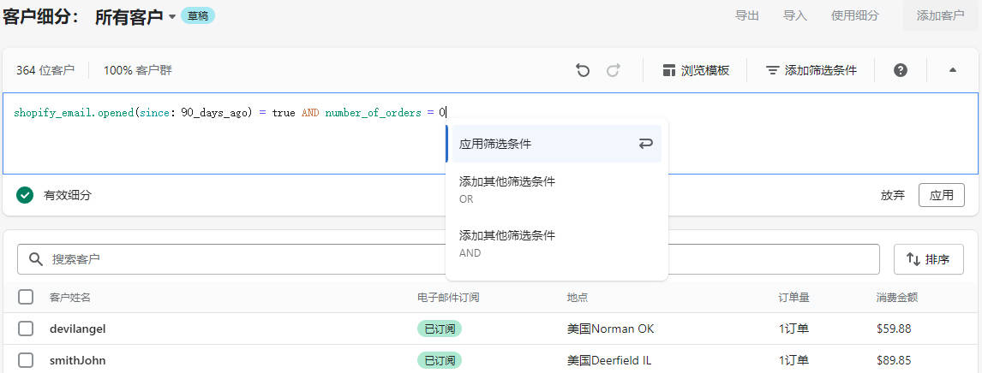Click the redo arrow icon
The width and height of the screenshot is (982, 373).
614,71
